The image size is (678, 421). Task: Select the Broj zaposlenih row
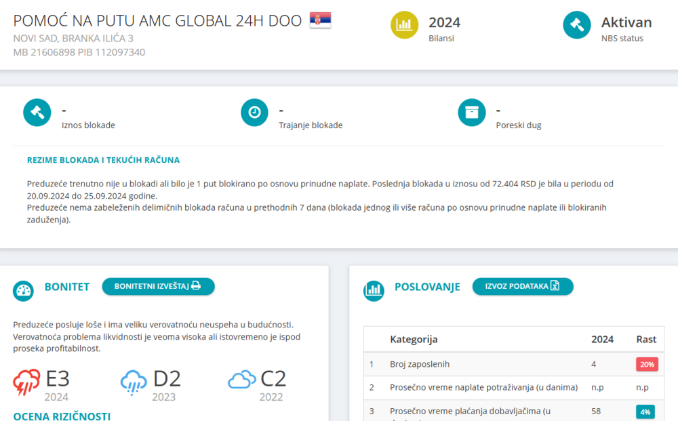(514, 364)
